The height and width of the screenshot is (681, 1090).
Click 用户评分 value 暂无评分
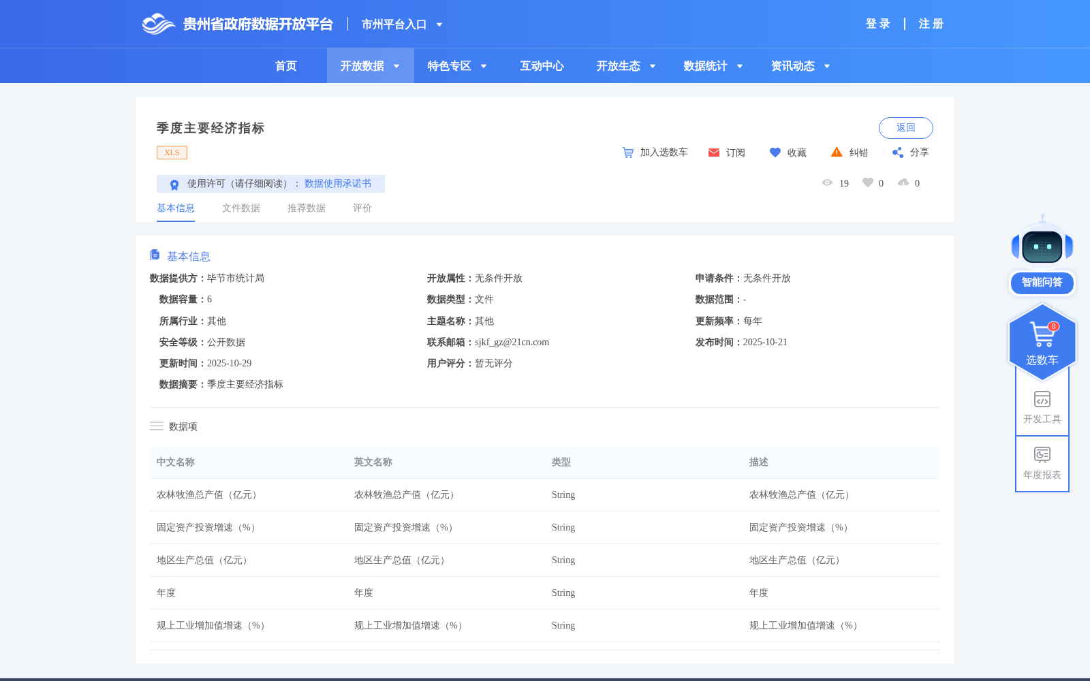pyautogui.click(x=494, y=364)
